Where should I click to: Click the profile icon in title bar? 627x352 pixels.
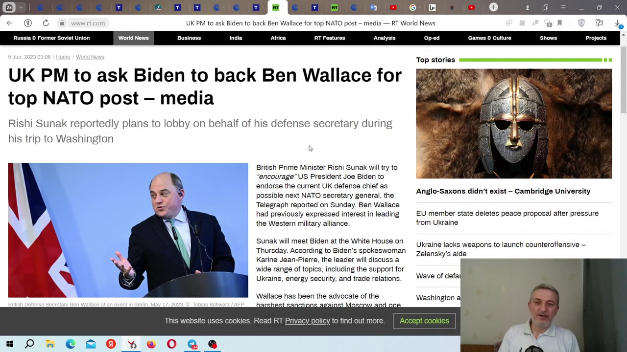528,7
